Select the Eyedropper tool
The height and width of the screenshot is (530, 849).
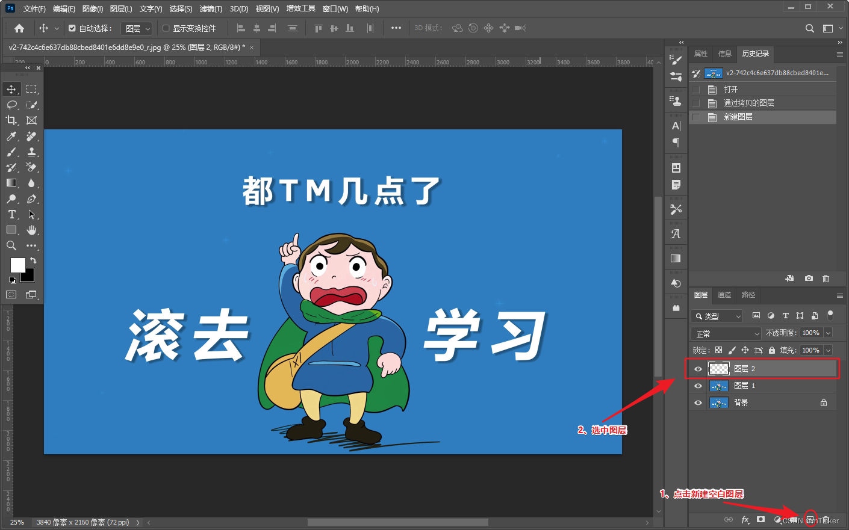pyautogui.click(x=11, y=136)
